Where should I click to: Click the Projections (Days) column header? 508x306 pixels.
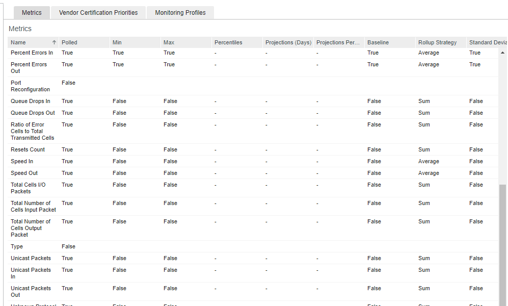288,42
